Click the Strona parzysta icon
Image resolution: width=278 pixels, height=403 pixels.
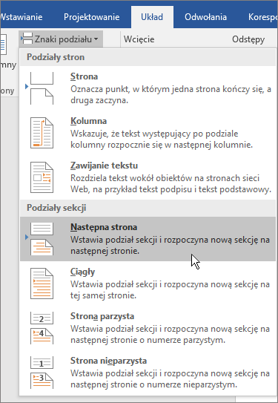[42, 328]
